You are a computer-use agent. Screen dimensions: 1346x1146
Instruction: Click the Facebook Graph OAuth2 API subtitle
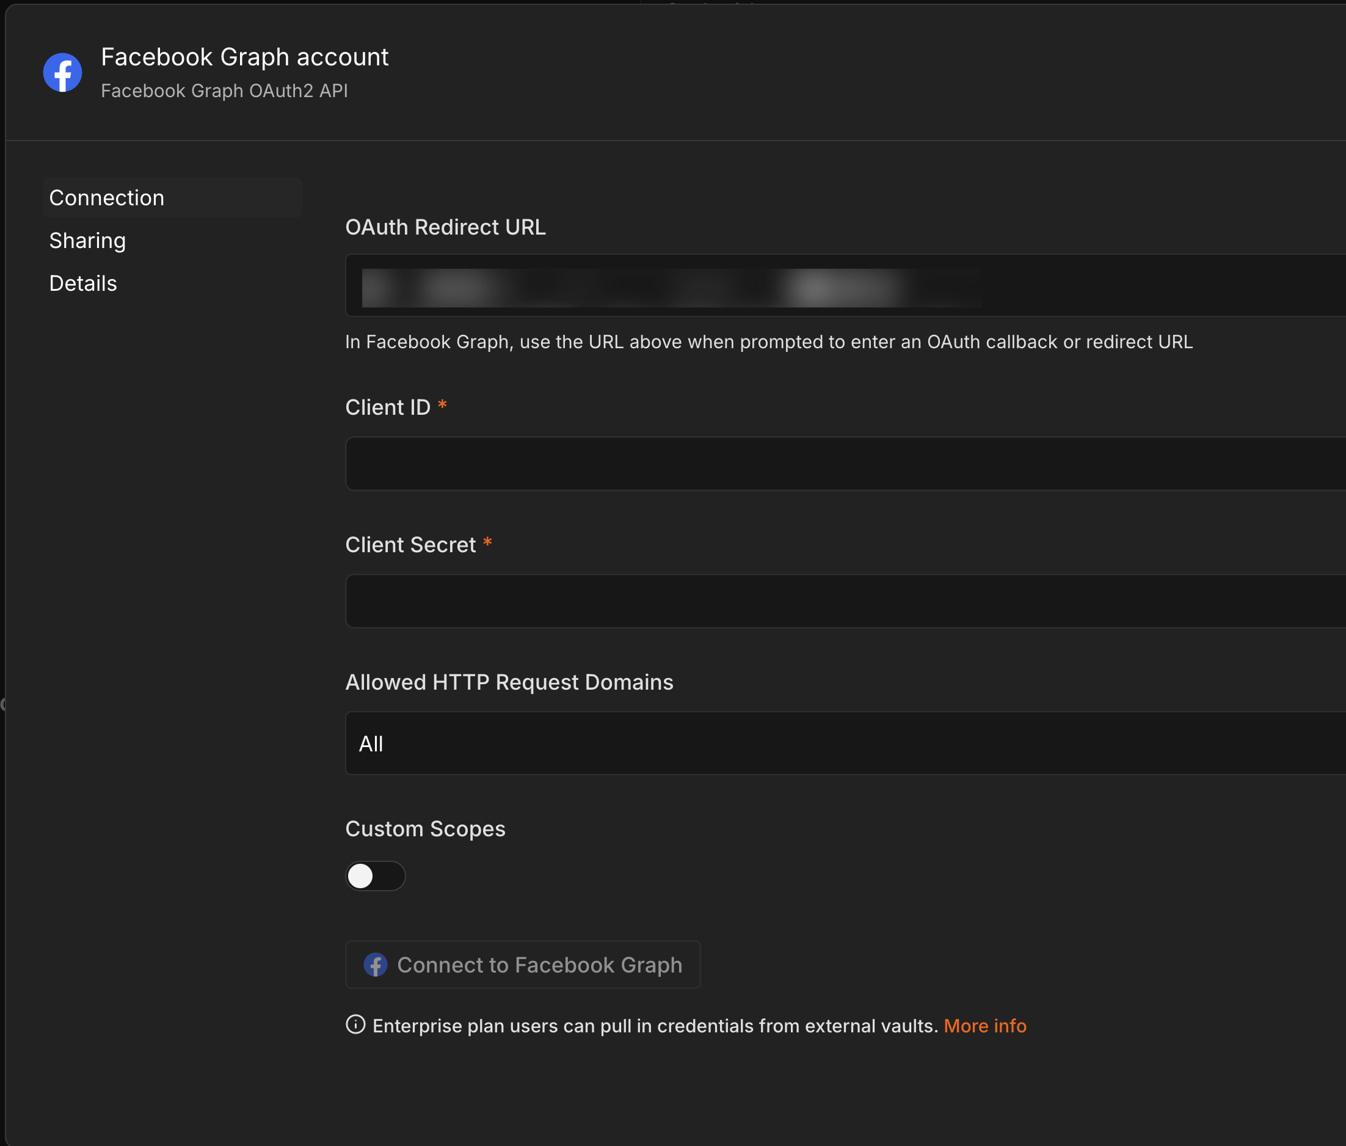[x=225, y=91]
